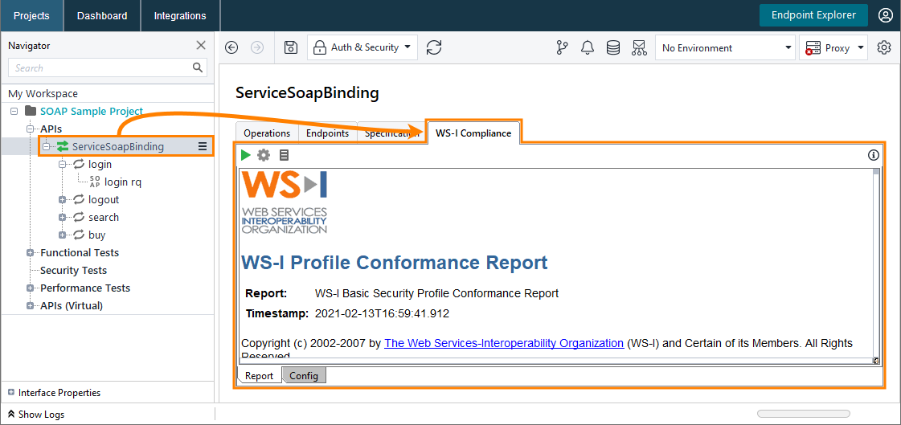Expand the APIs (Virtual) node
The width and height of the screenshot is (901, 425).
tap(30, 305)
